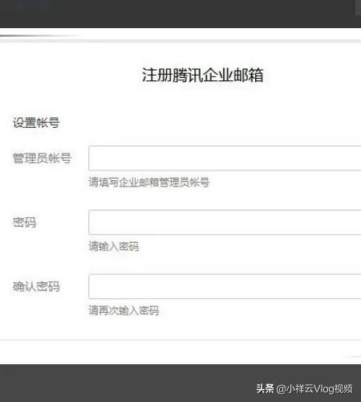Click the 确认密码 field label

pyautogui.click(x=36, y=286)
